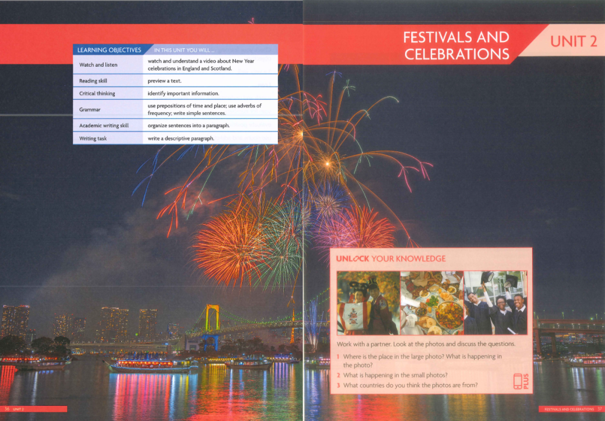
Task: Select question 3 about countries
Action: coord(407,385)
